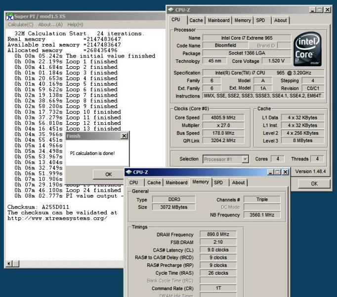Image resolution: width=337 pixels, height=297 pixels.
Task: Click the NB Frequency value '3560.1 MHz'
Action: (262, 215)
